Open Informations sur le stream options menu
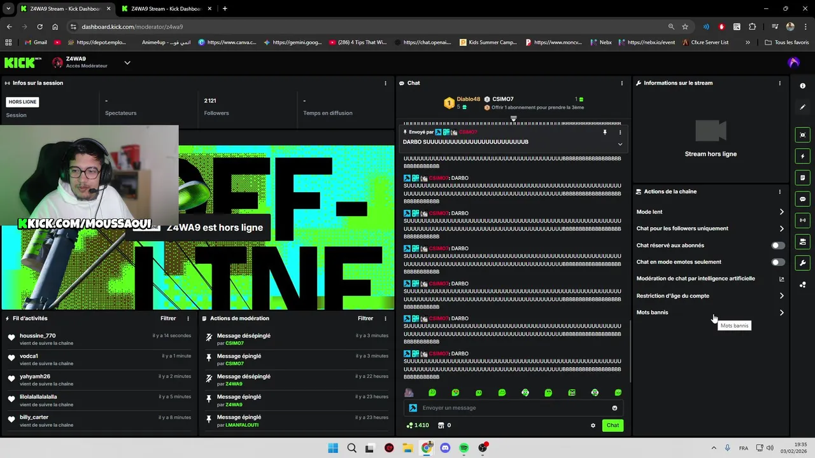815x458 pixels. pos(780,83)
